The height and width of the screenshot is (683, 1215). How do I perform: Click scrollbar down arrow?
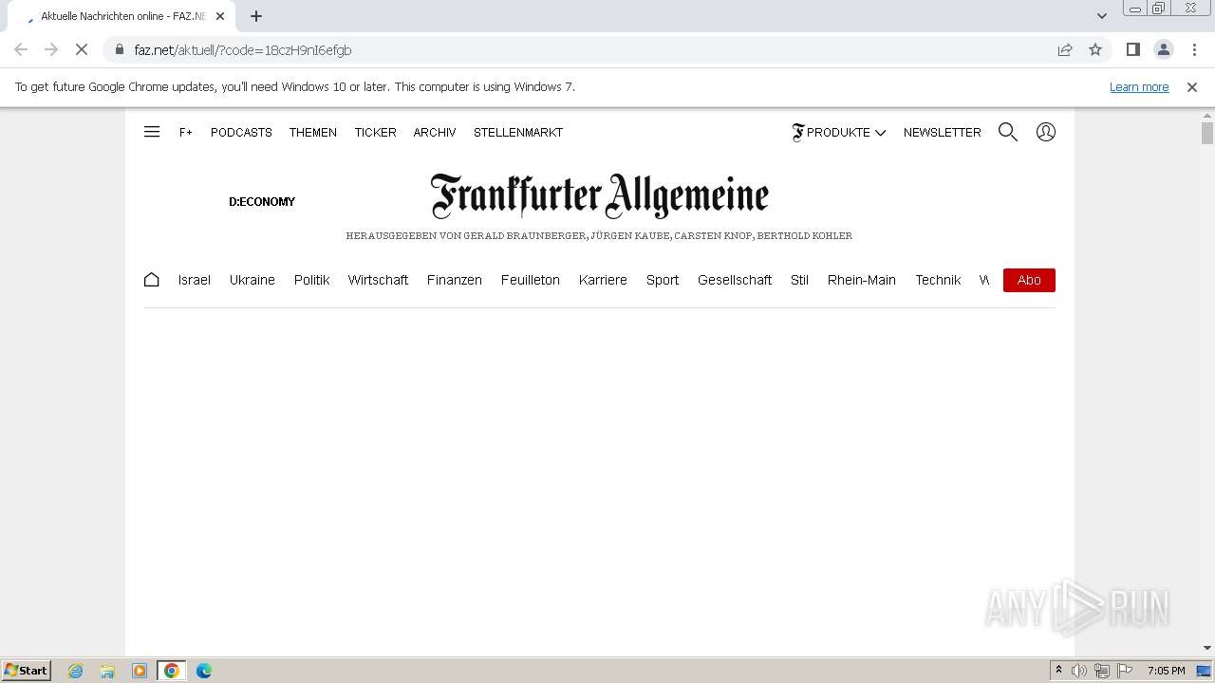coord(1207,649)
